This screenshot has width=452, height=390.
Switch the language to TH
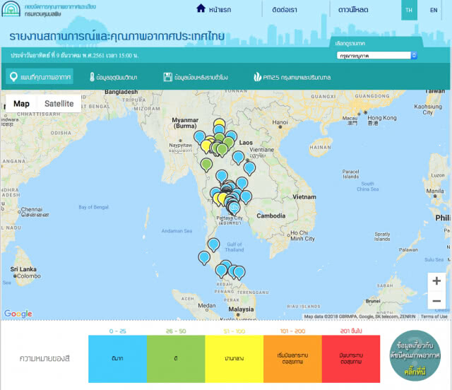pyautogui.click(x=409, y=10)
